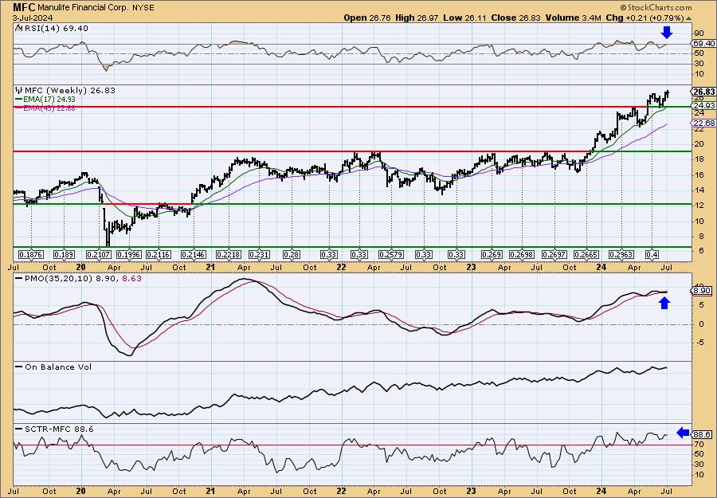Image resolution: width=717 pixels, height=498 pixels.
Task: Click the 18 price level on right axis
Action: point(699,159)
